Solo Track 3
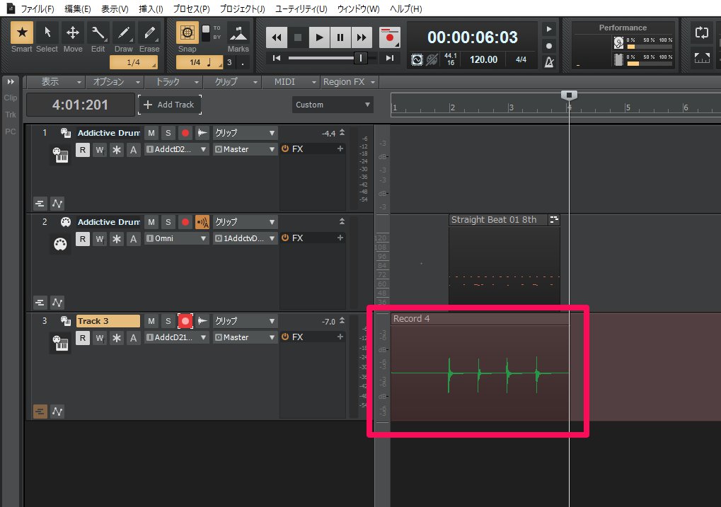The image size is (721, 507). [168, 321]
